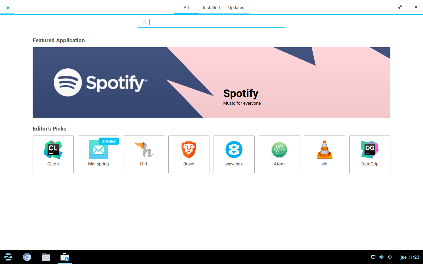
Task: Open the Brave browser icon
Action: point(189,150)
